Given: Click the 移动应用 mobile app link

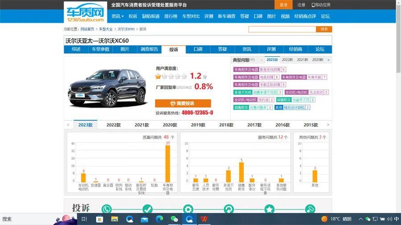Looking at the screenshot, I should [320, 5].
